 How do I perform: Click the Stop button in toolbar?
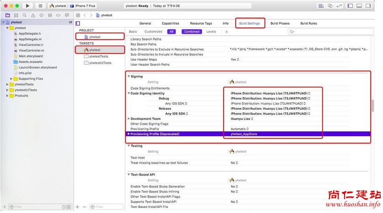coord(40,6)
